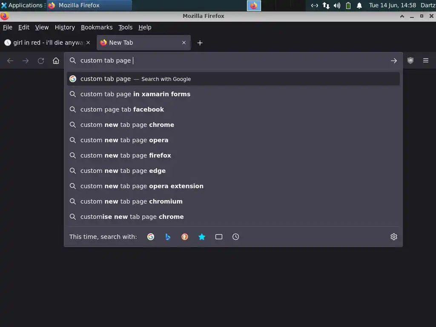Image resolution: width=436 pixels, height=327 pixels.
Task: Choose suggestion 'custom new tab page opera extension'
Action: tap(233, 186)
